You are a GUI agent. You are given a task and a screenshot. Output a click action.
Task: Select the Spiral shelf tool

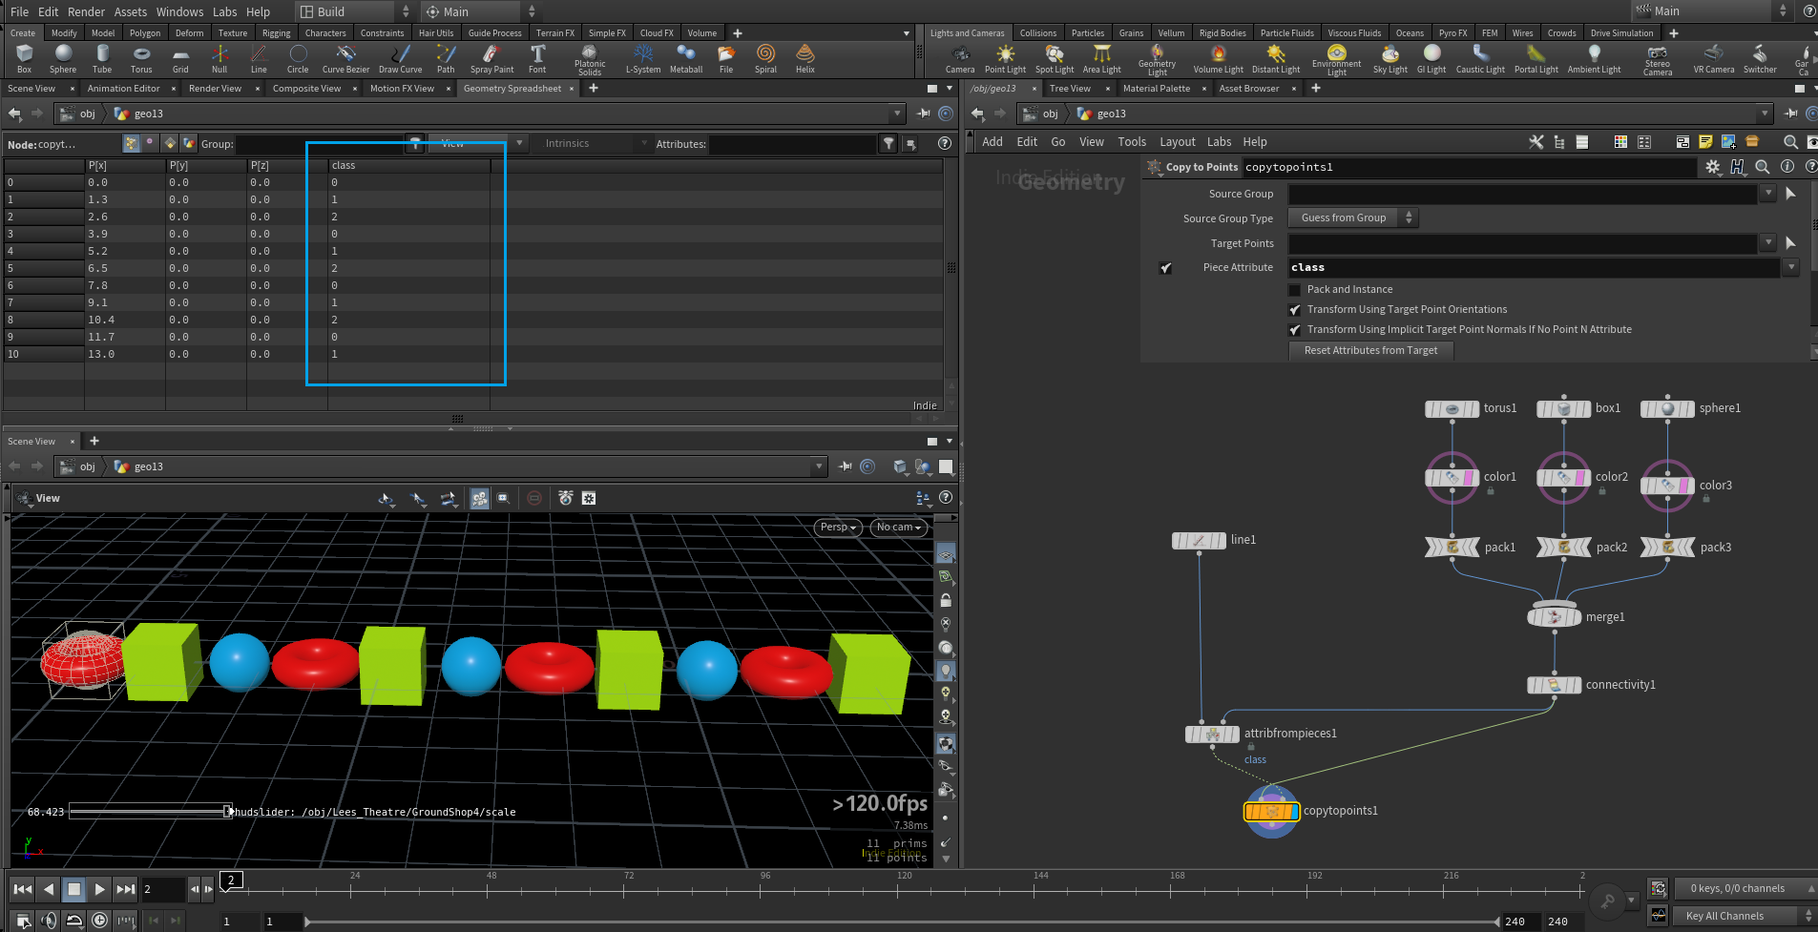[x=765, y=58]
